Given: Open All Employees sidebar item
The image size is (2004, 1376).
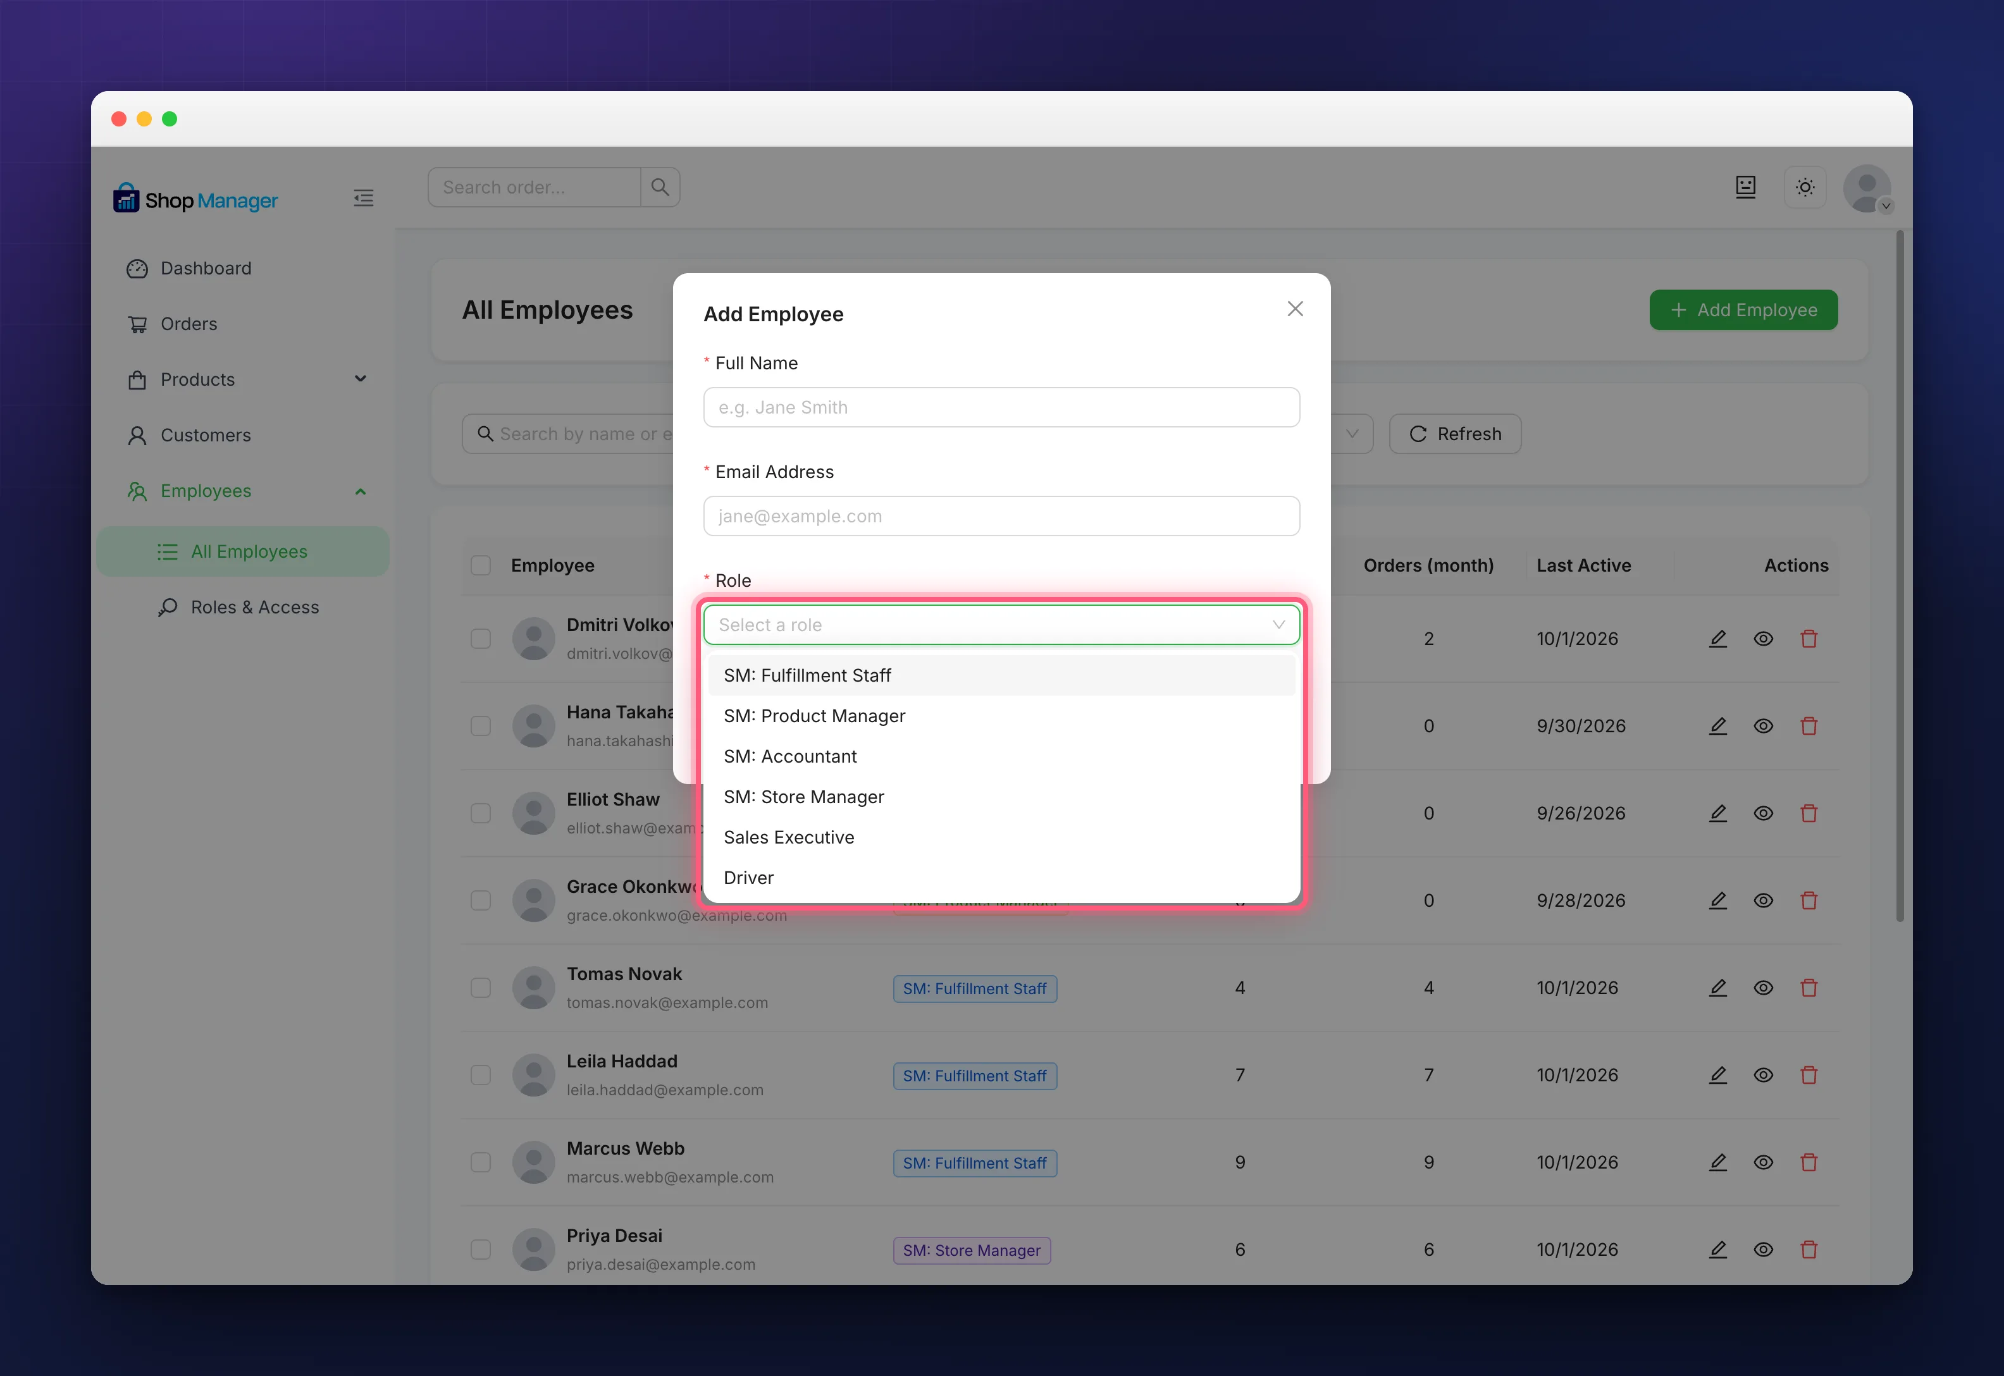Looking at the screenshot, I should click(244, 552).
